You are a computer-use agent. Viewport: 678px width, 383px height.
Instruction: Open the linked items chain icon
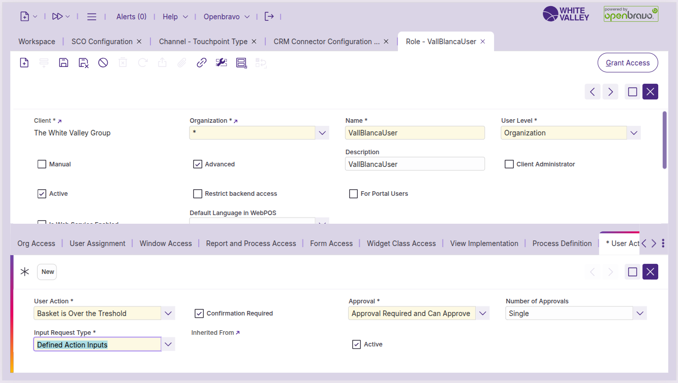[x=201, y=63]
